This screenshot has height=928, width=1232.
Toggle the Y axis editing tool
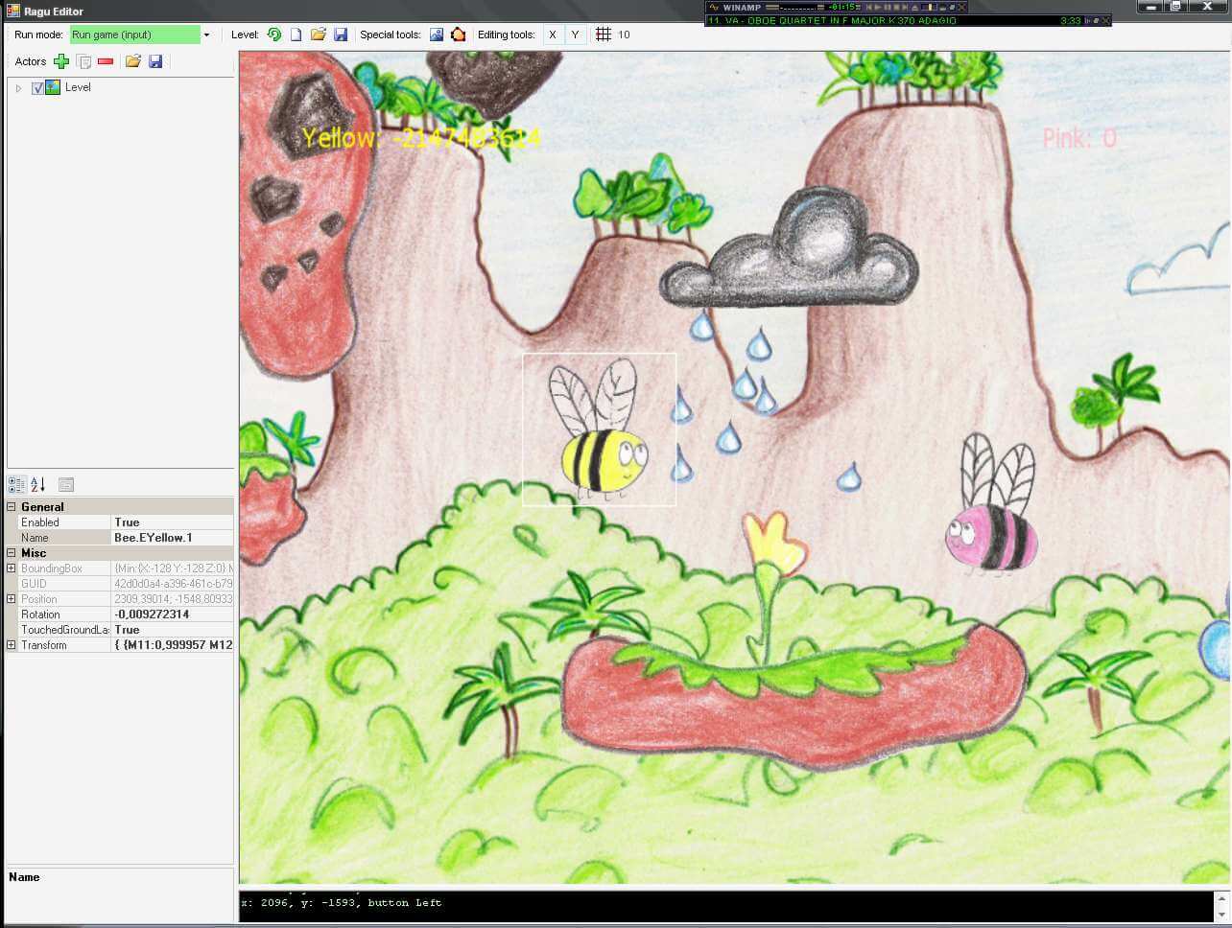click(x=575, y=35)
